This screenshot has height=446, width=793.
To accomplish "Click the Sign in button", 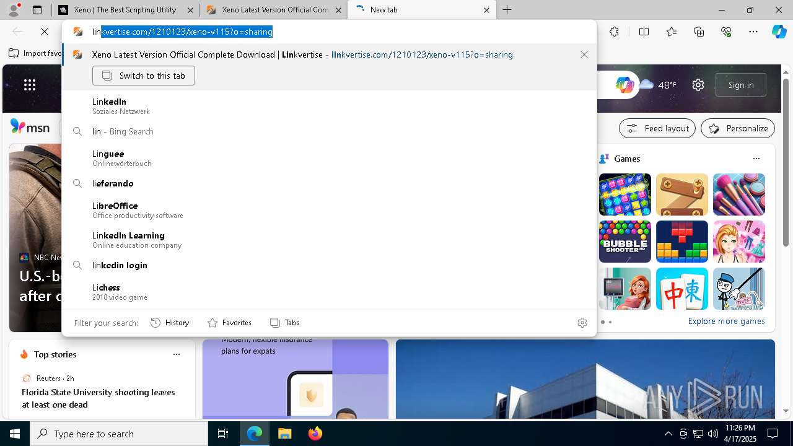I will [741, 85].
